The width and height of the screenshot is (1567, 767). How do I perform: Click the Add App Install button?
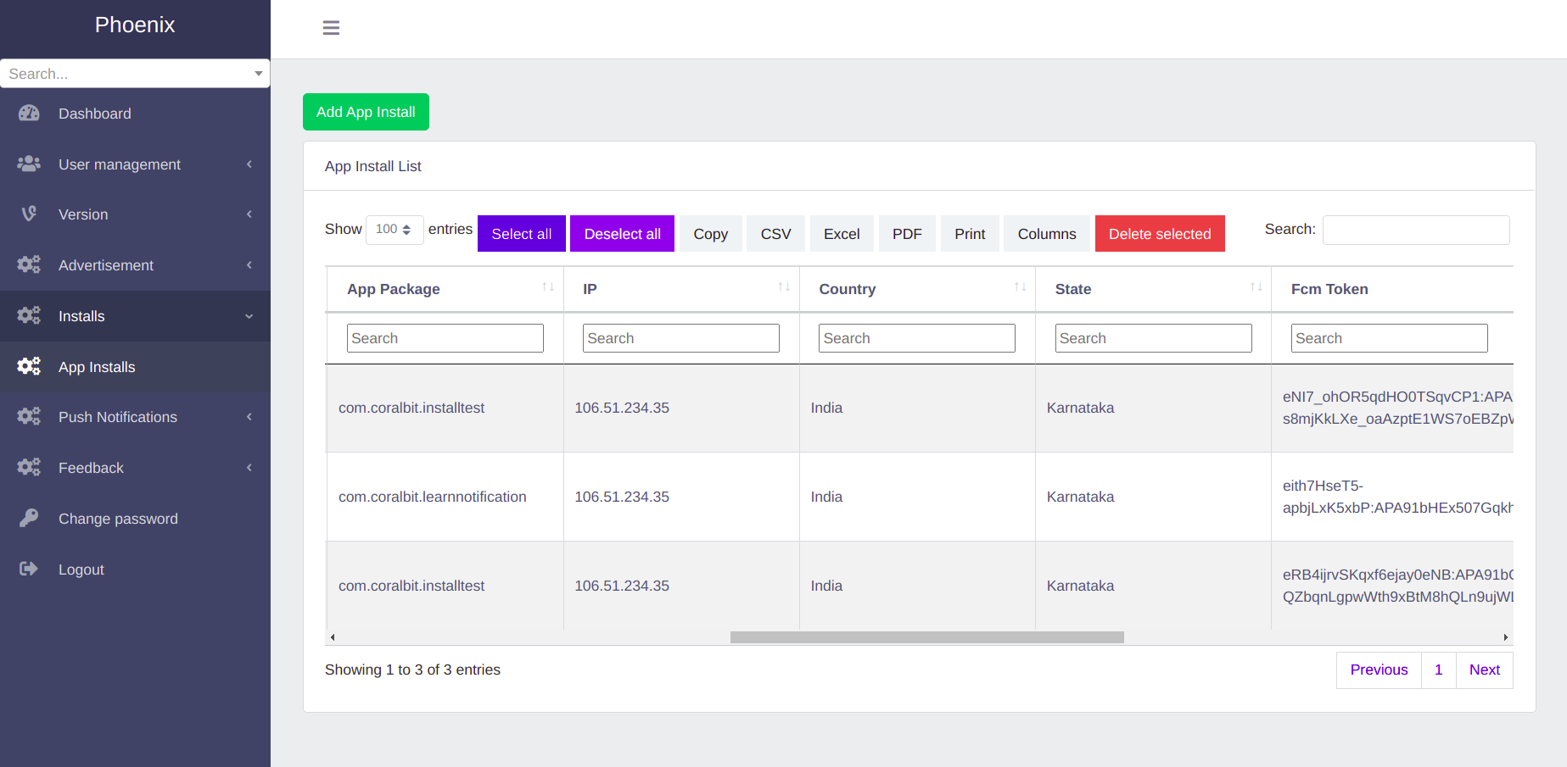point(366,112)
